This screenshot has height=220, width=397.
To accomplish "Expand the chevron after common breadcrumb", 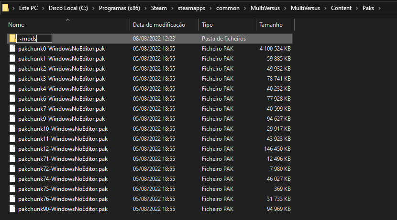I will [x=245, y=8].
